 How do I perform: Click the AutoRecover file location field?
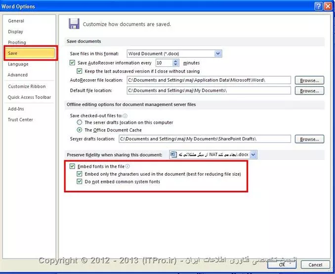click(x=209, y=80)
